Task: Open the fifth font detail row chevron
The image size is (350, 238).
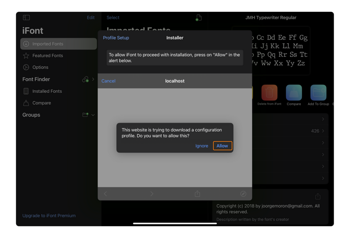Action: tap(323, 166)
